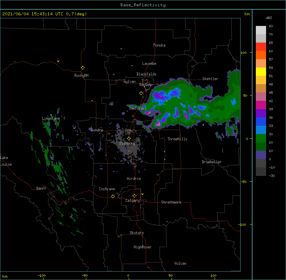Click the Olds town label
The width and height of the screenshot is (286, 280).
(129, 131)
